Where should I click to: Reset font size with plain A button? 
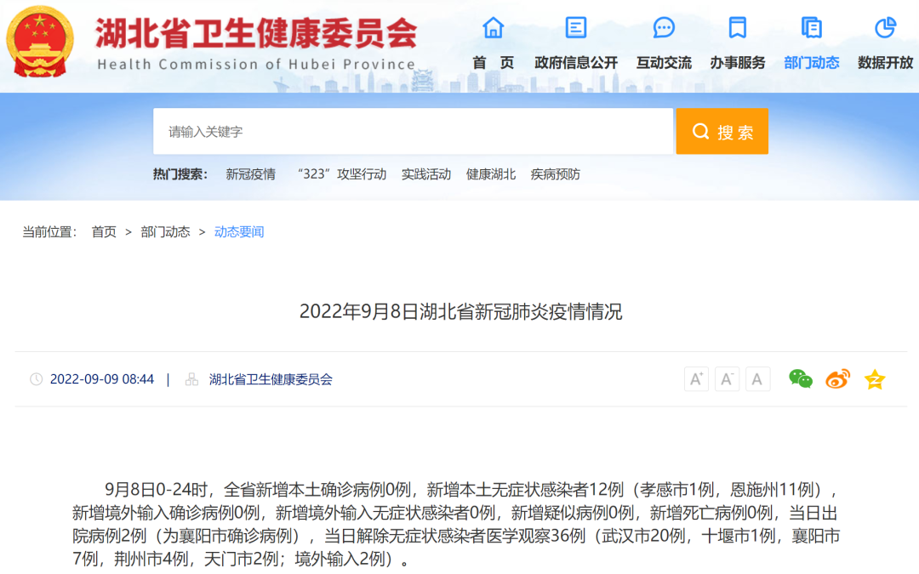(757, 379)
